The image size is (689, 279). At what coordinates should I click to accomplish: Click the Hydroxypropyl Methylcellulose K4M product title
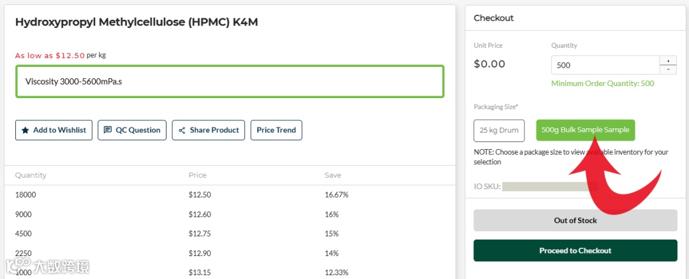point(136,22)
